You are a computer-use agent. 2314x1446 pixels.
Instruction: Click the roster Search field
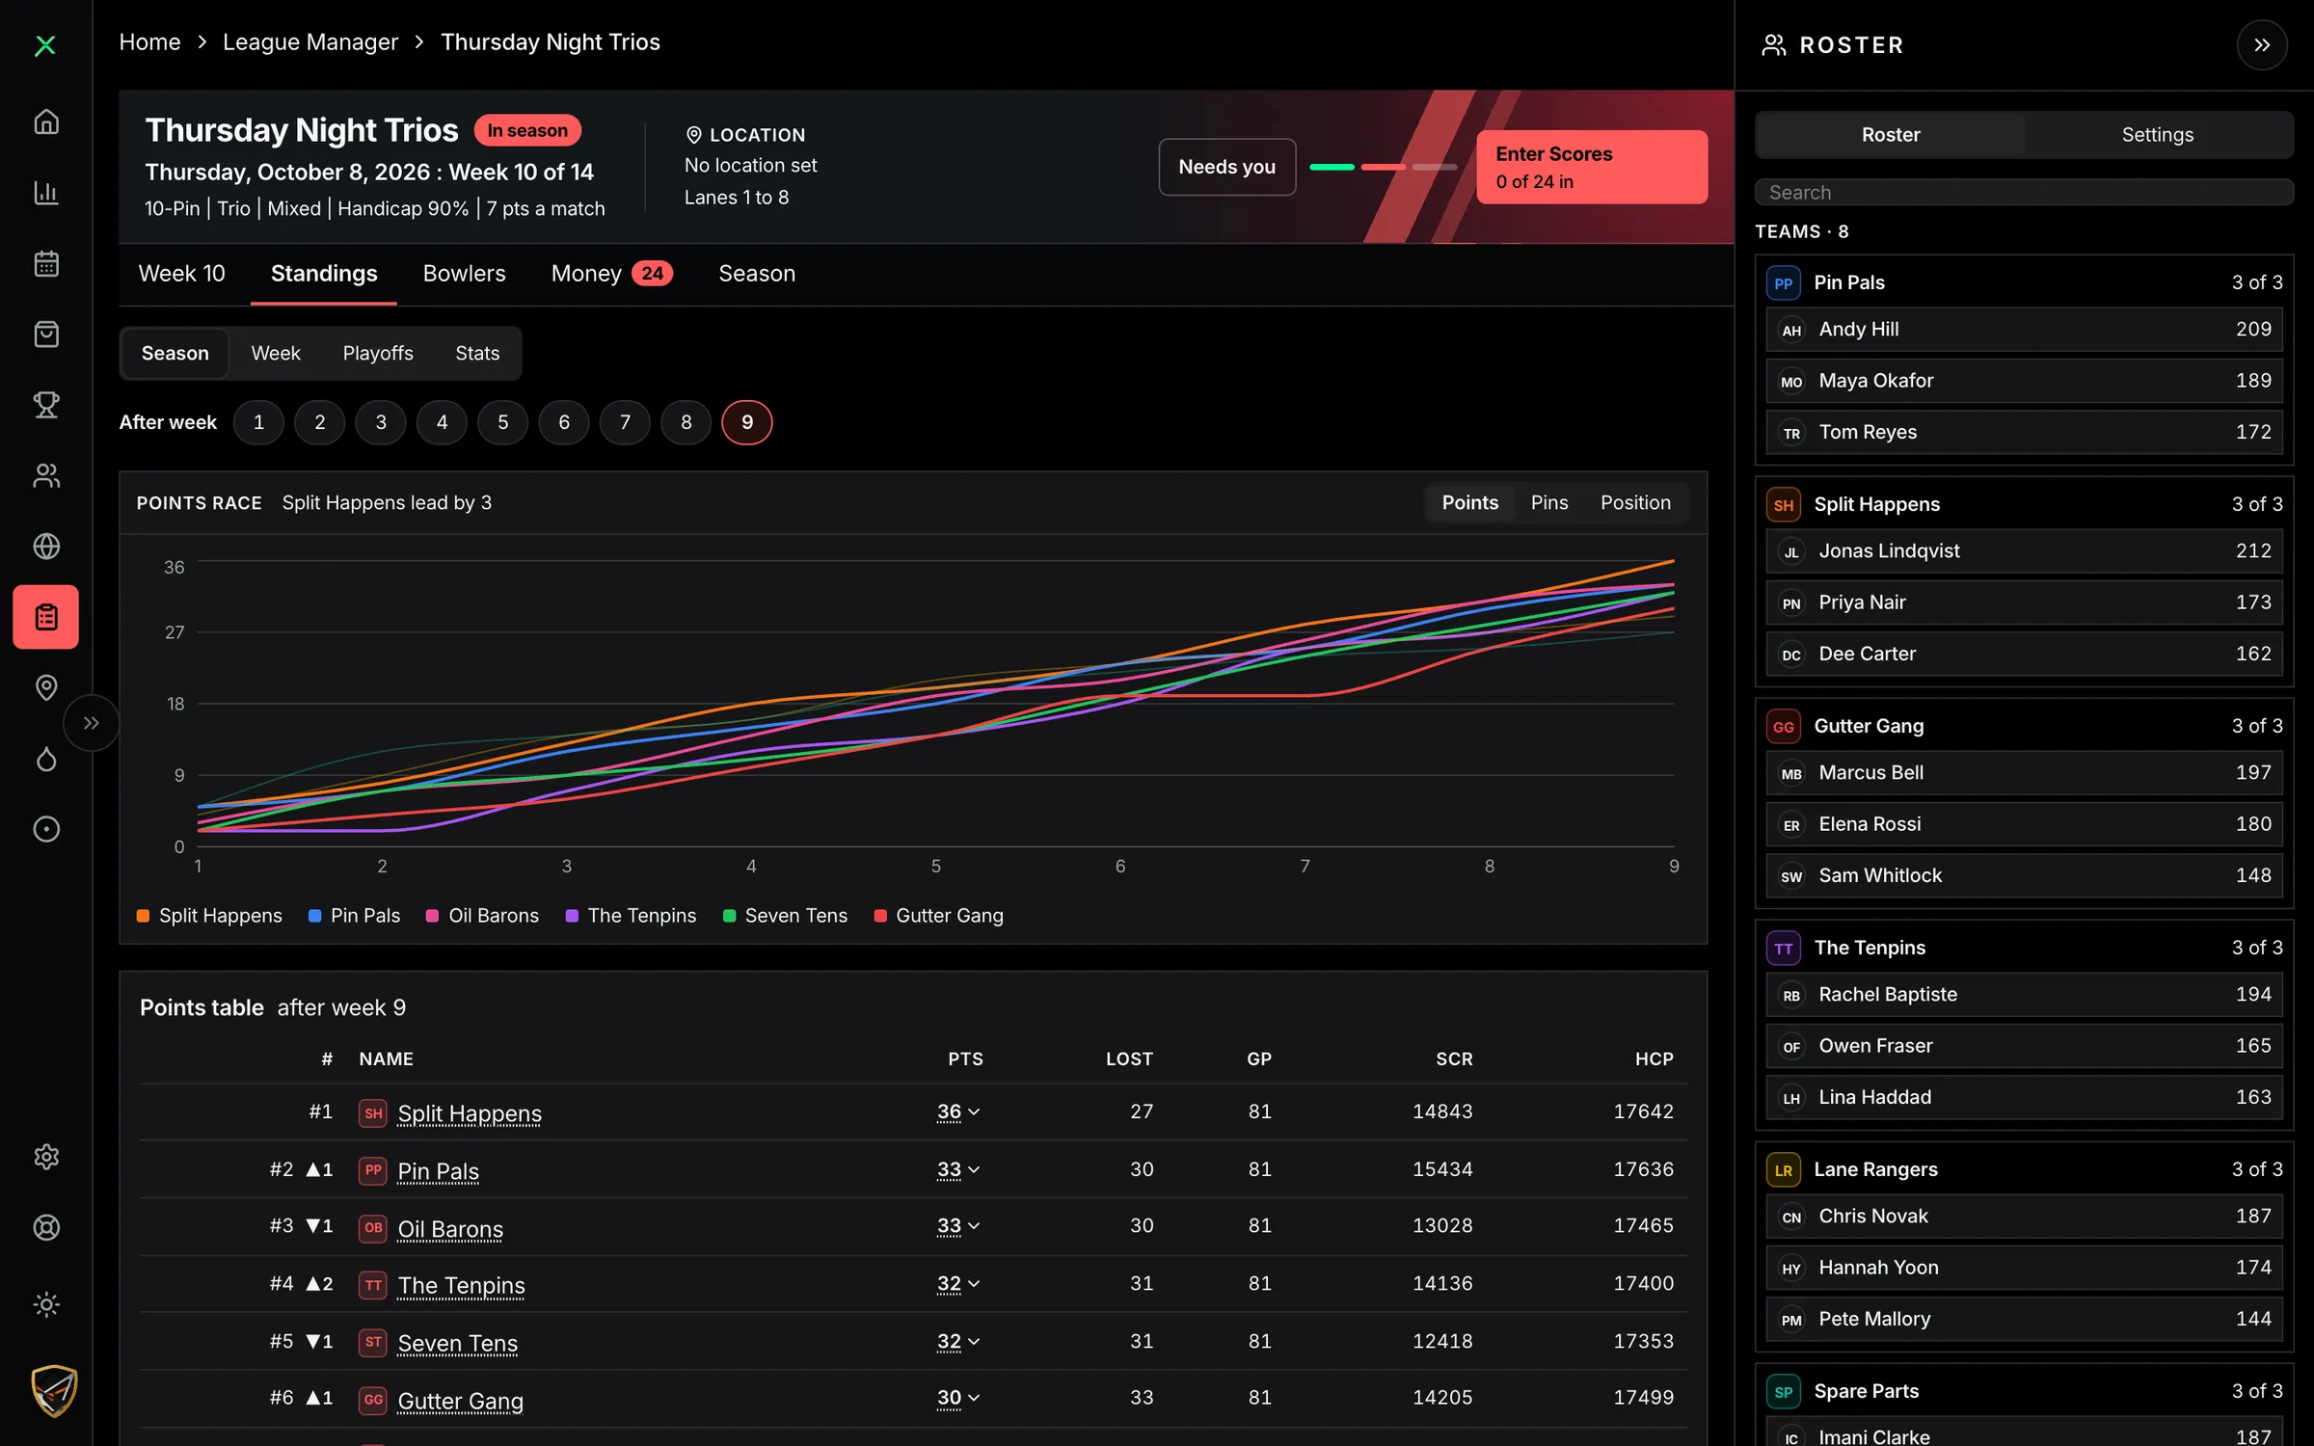tap(2024, 193)
